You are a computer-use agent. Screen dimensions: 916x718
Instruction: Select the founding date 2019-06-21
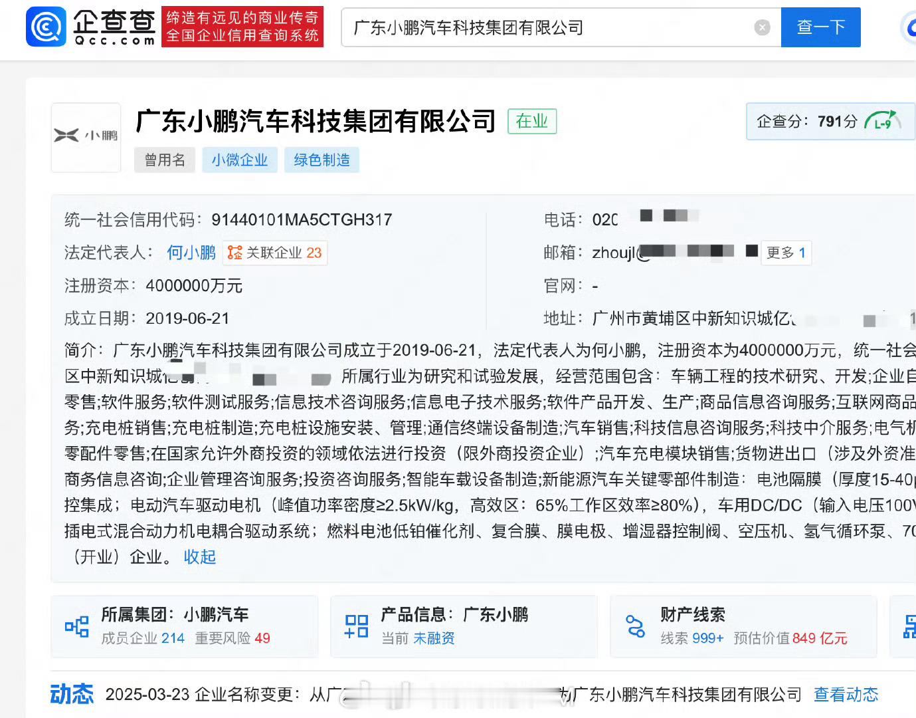(187, 318)
